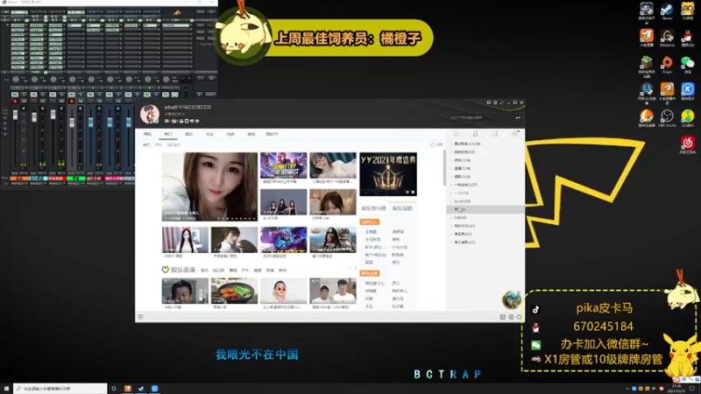Open the two men stream thumbnail
This screenshot has height=394, width=701.
coord(333,291)
